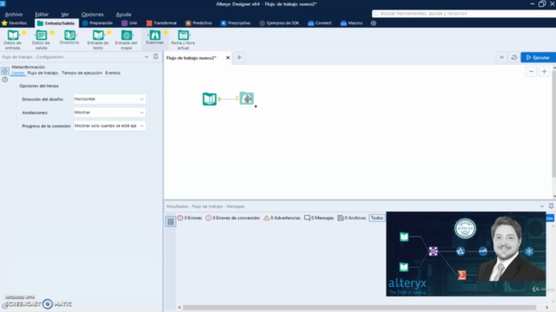
Task: Add a tool category with plus circle
Action: coord(374,23)
